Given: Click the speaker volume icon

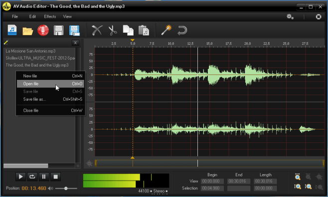Looking at the screenshot, I should tap(50, 188).
